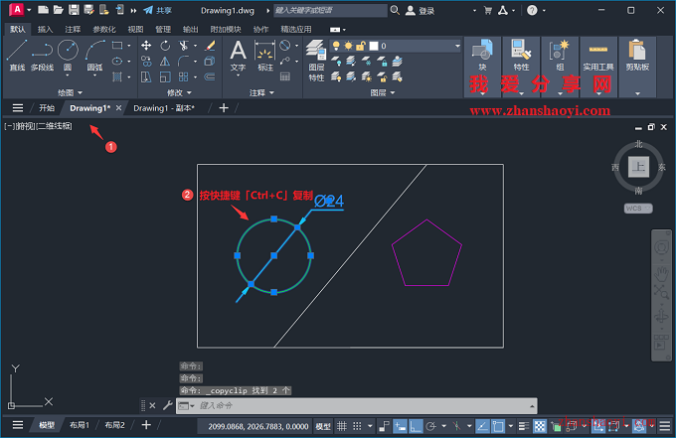Click the Table tool icon

click(285, 77)
